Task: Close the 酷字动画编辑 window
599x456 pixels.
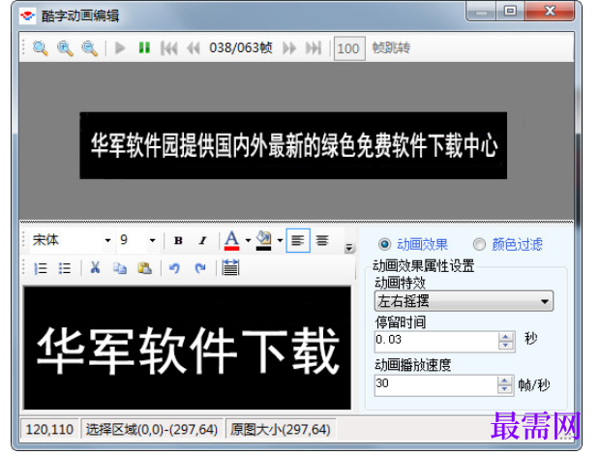Action: click(550, 11)
